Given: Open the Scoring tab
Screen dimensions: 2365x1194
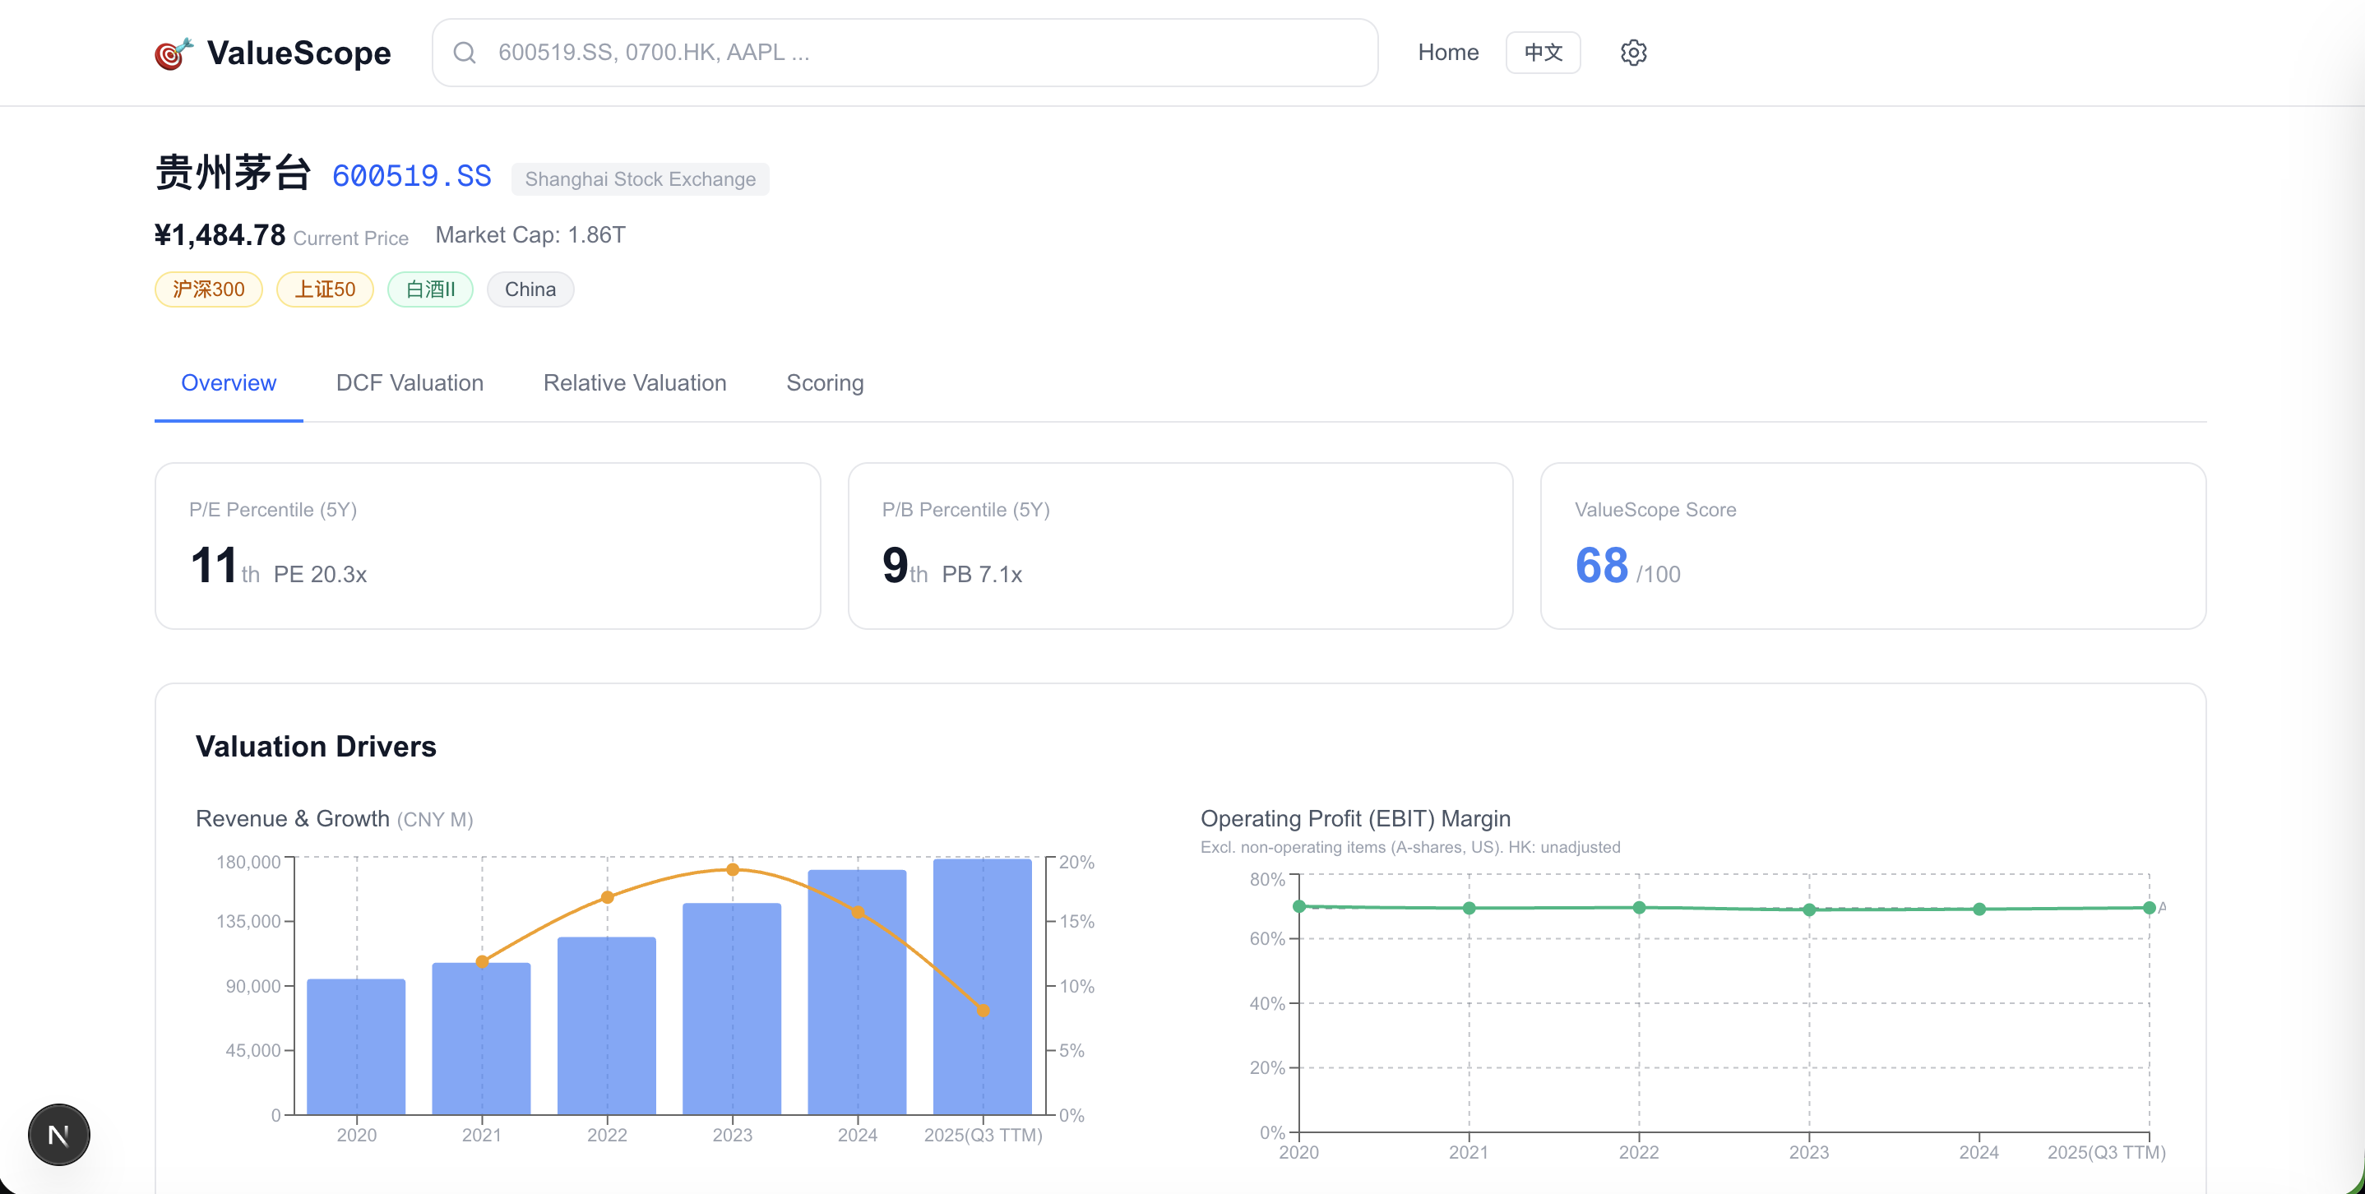Looking at the screenshot, I should coord(825,382).
